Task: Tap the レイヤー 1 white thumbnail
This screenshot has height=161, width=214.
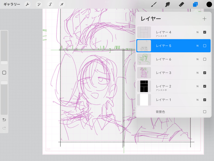Action: 144,100
